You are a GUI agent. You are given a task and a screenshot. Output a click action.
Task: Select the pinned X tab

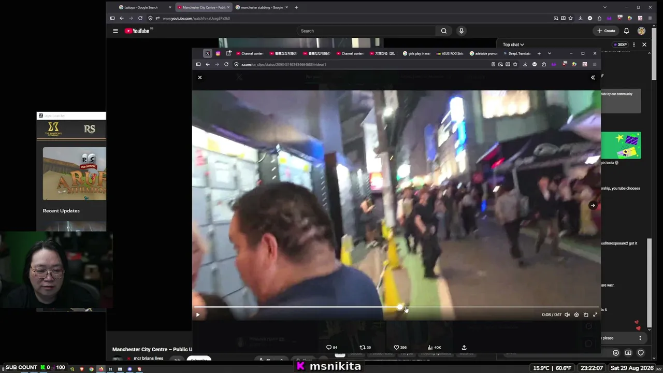coord(208,53)
